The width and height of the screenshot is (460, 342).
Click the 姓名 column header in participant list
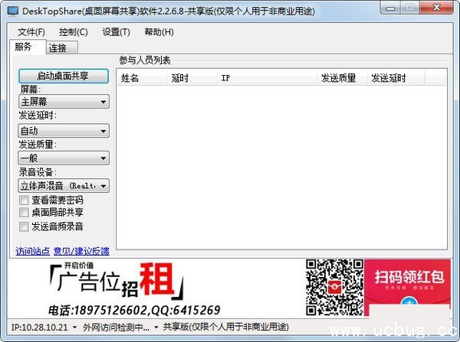pos(130,78)
